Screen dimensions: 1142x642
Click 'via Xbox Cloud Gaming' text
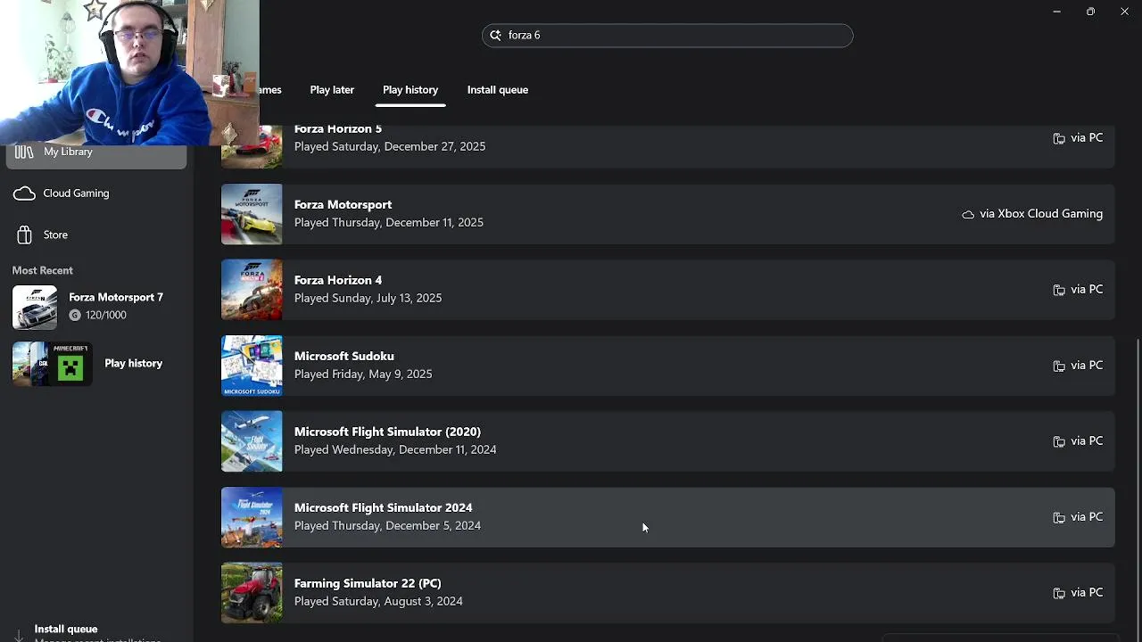(1041, 214)
